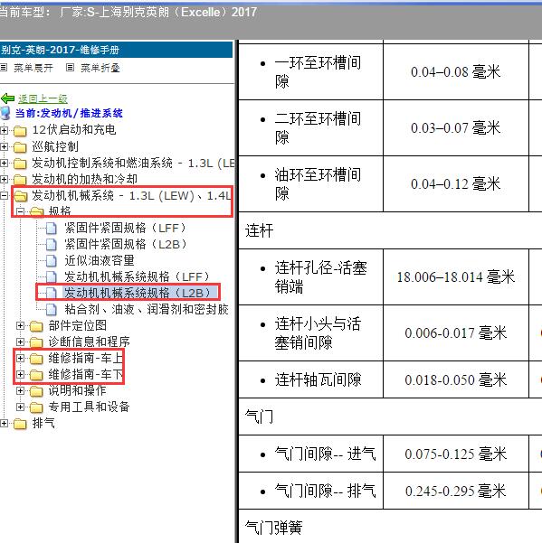This screenshot has height=543, width=542.
Task: Expand the 诊断信息和程序 node
Action: pyautogui.click(x=21, y=342)
